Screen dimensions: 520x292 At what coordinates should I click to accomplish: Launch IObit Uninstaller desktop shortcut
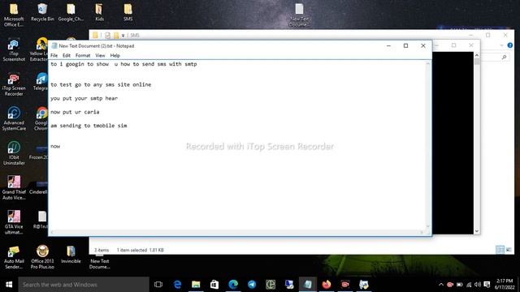(x=14, y=153)
